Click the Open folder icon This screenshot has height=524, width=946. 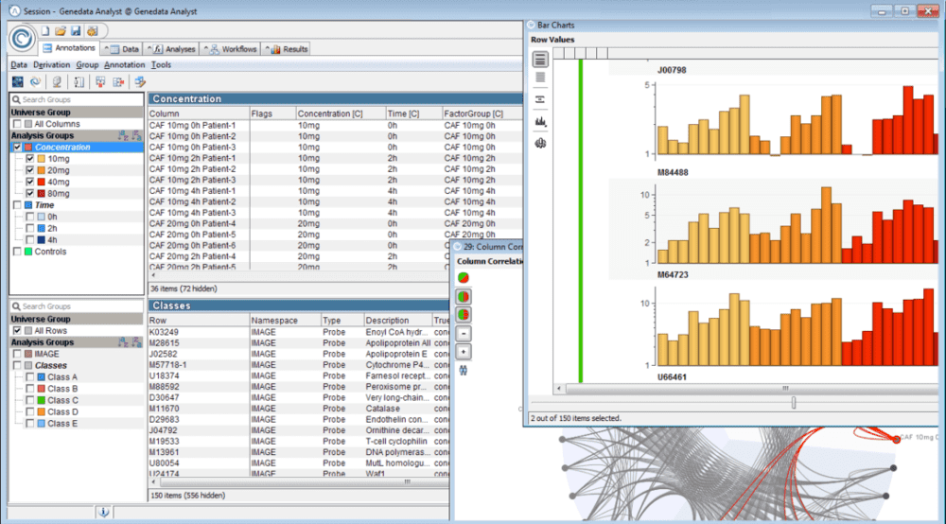click(x=60, y=31)
